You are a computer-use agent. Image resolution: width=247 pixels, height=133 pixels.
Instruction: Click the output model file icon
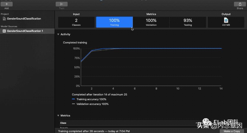(x=226, y=20)
